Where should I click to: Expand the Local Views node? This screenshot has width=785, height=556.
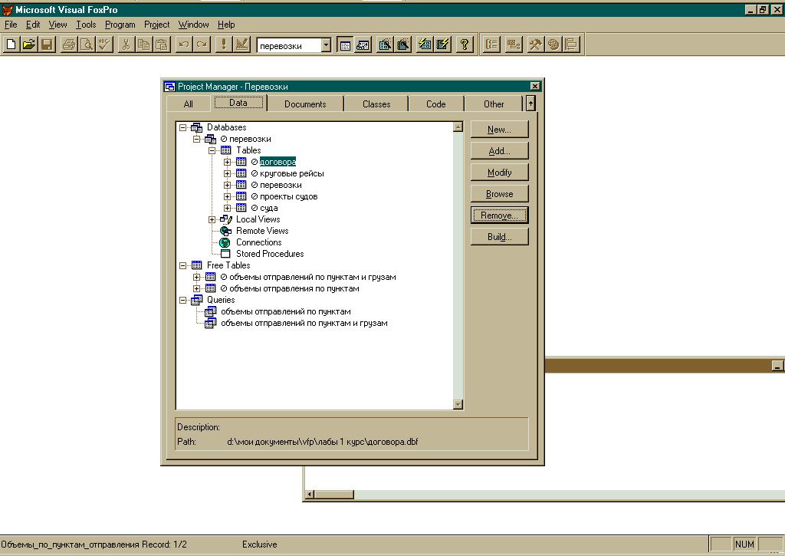pyautogui.click(x=212, y=219)
